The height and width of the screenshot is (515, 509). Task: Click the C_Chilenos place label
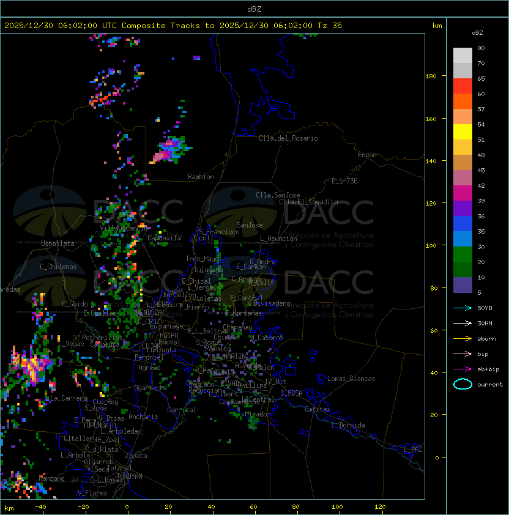click(x=58, y=267)
